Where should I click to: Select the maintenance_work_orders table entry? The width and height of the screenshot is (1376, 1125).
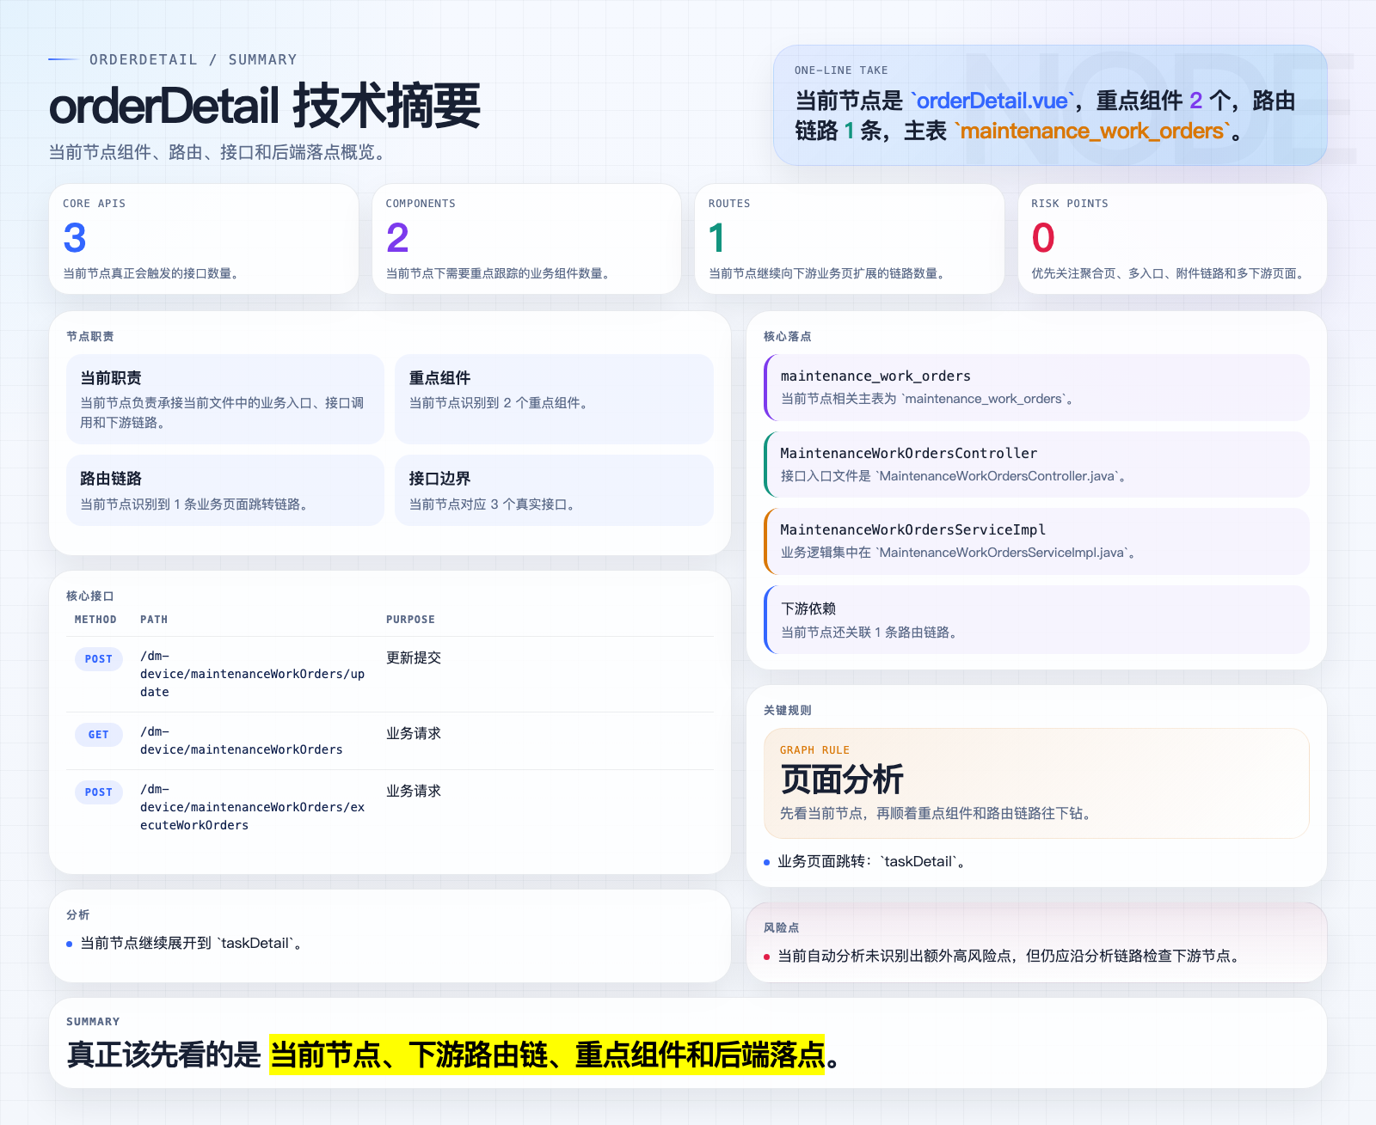coord(1036,387)
